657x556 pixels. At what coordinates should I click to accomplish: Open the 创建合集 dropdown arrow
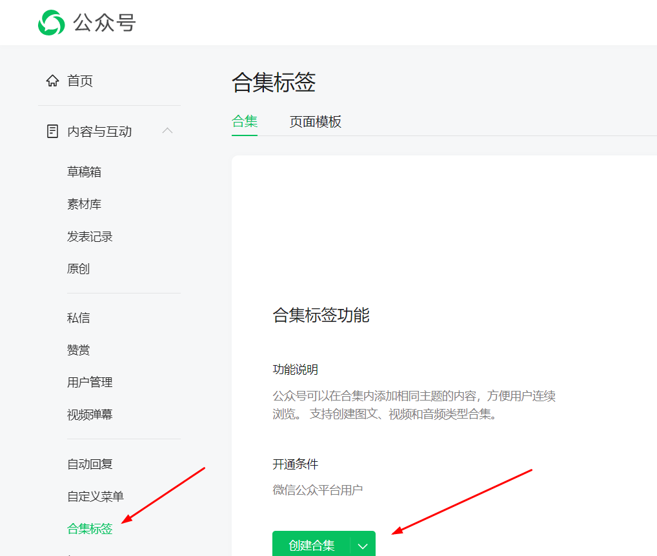point(363,544)
